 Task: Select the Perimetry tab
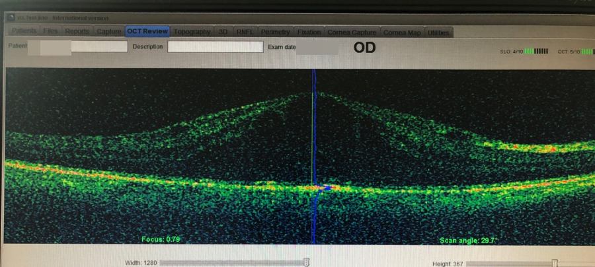coord(275,31)
